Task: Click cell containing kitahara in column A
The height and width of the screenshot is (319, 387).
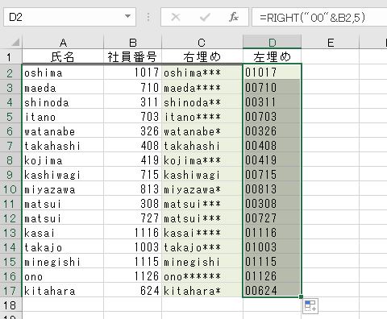Action: tap(63, 291)
